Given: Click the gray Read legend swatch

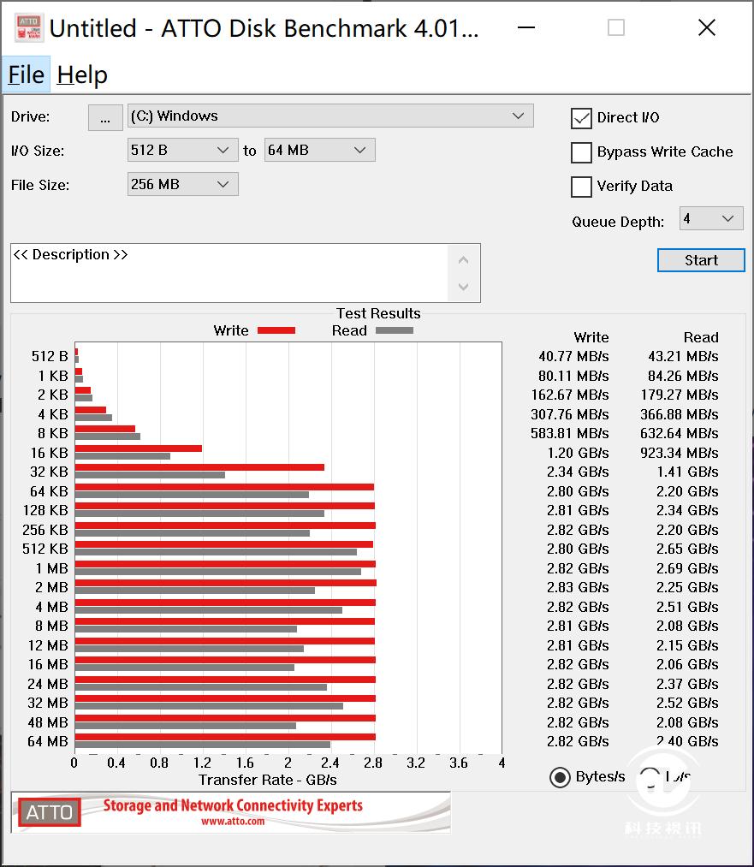Looking at the screenshot, I should (x=395, y=330).
